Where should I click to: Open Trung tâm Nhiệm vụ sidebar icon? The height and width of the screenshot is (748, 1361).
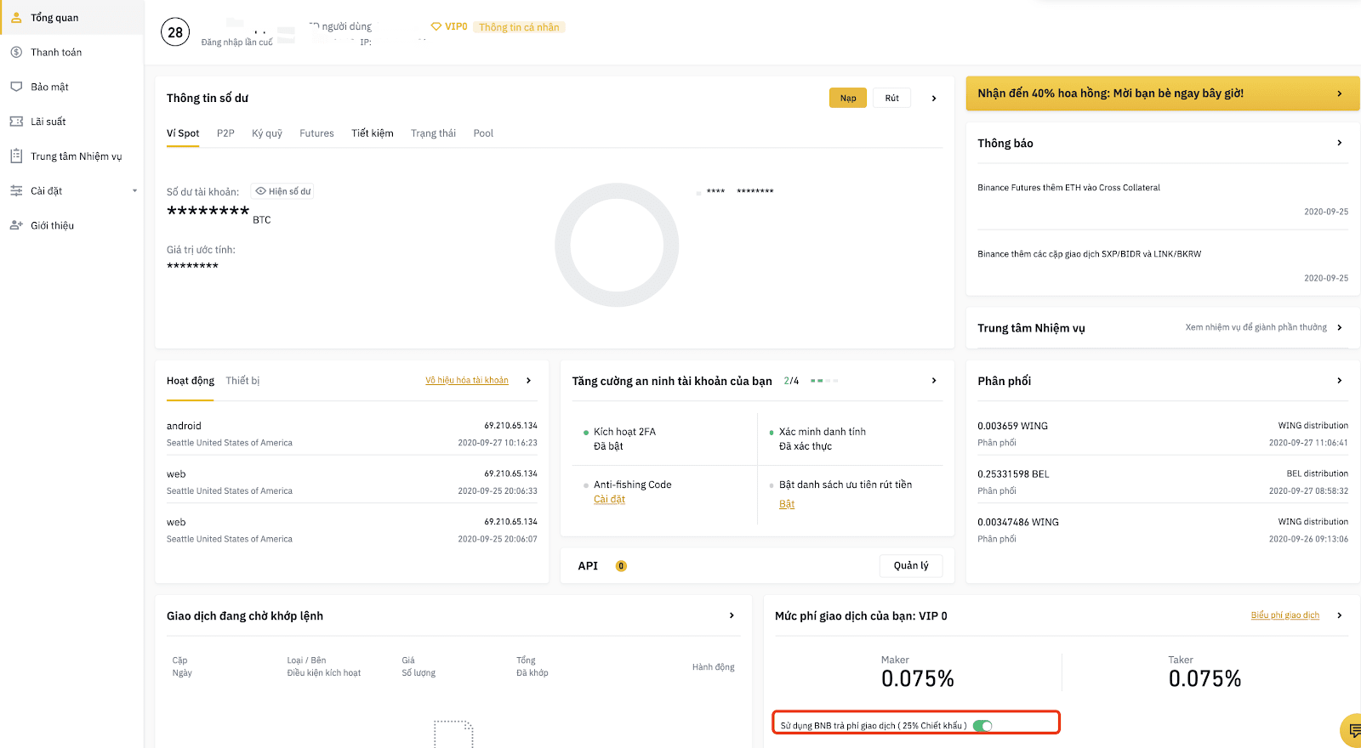click(x=16, y=156)
